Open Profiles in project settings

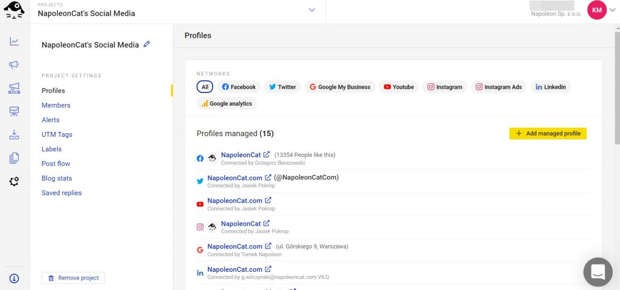pos(54,91)
